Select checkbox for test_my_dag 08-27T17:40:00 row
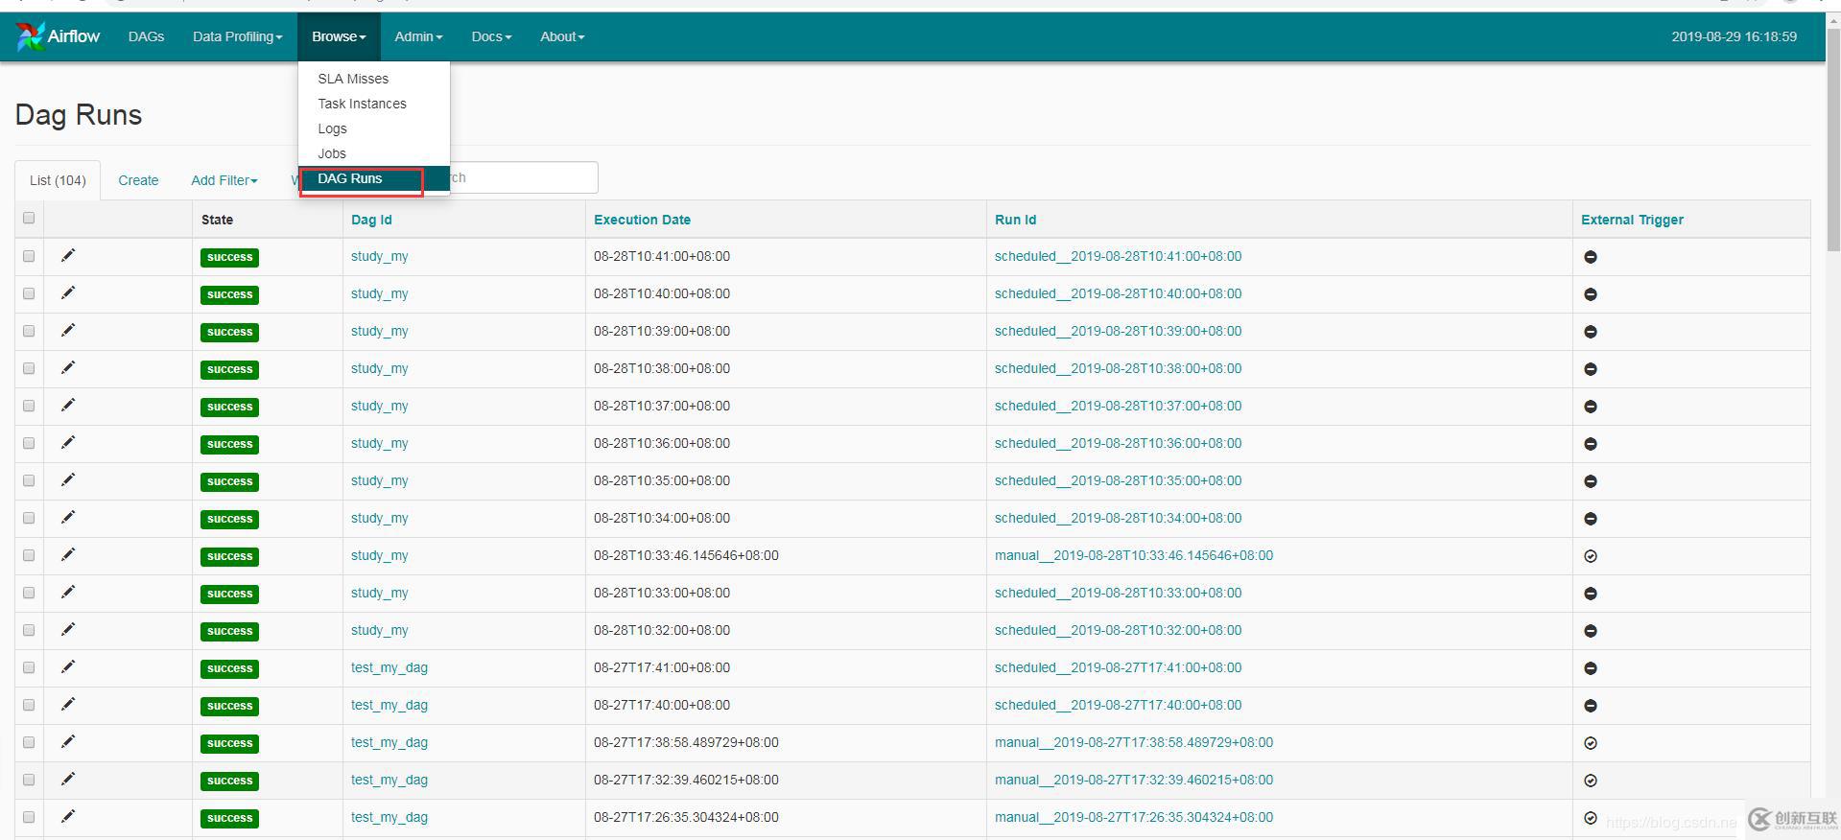Viewport: 1841px width, 840px height. pyautogui.click(x=29, y=705)
